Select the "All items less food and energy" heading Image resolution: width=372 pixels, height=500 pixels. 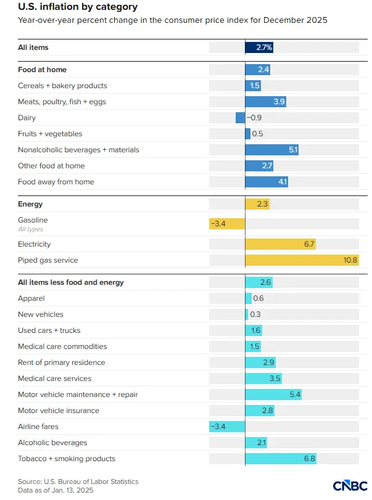click(x=71, y=282)
